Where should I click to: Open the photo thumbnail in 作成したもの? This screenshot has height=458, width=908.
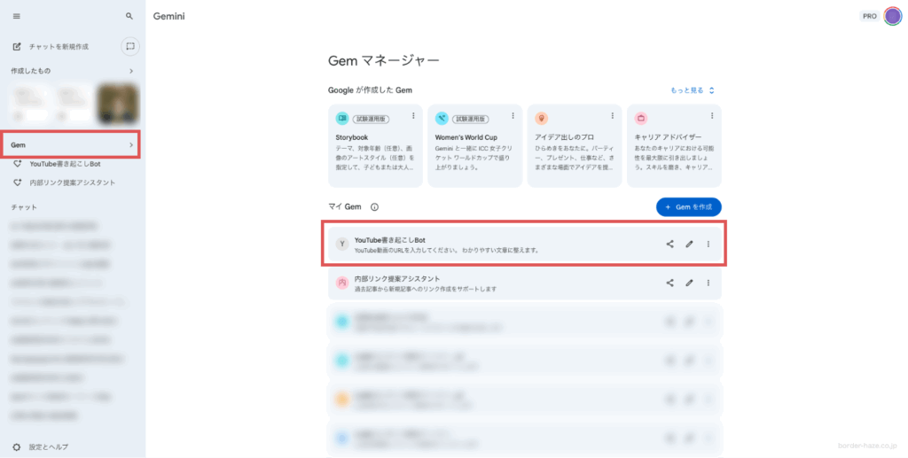tap(118, 105)
